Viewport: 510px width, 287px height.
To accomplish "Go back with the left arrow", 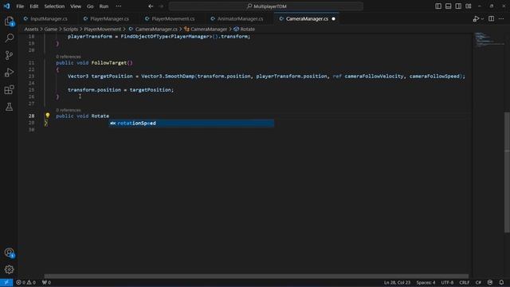I will [151, 6].
